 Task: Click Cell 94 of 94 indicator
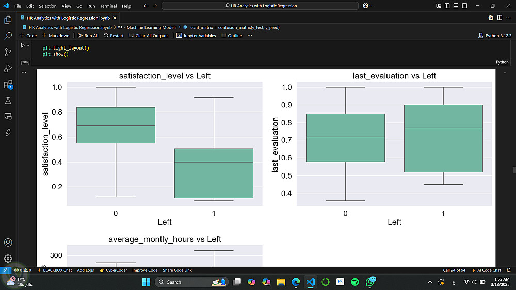pos(454,270)
